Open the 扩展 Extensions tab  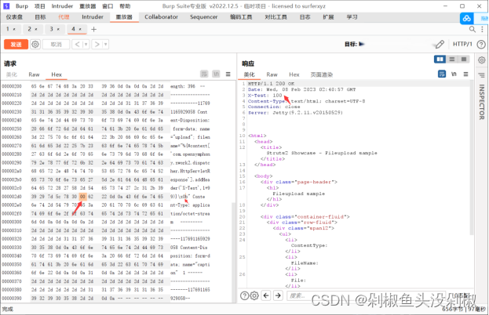[x=328, y=16]
